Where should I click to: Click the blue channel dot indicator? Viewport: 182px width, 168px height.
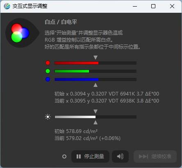pos(48,79)
